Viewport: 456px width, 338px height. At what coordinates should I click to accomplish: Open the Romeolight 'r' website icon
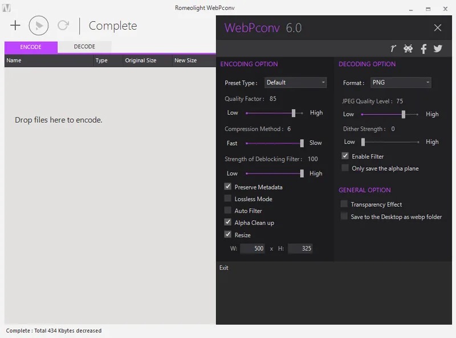pos(393,48)
